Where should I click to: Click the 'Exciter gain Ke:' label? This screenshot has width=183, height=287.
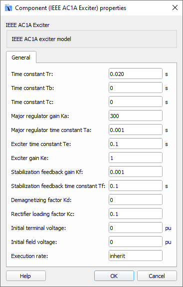30,158
